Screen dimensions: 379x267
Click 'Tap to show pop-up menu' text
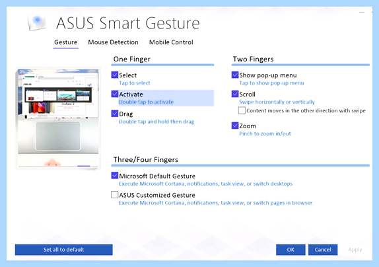(x=271, y=83)
